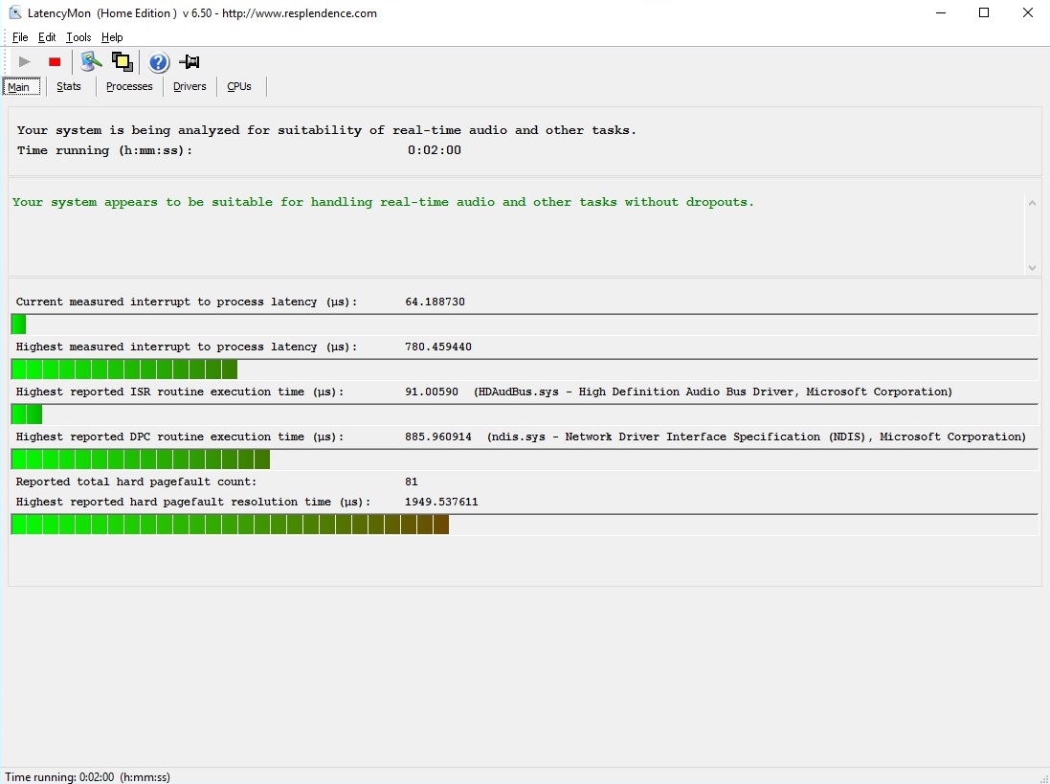Select the time running value 0:02:00
The width and height of the screenshot is (1050, 784).
tap(434, 150)
